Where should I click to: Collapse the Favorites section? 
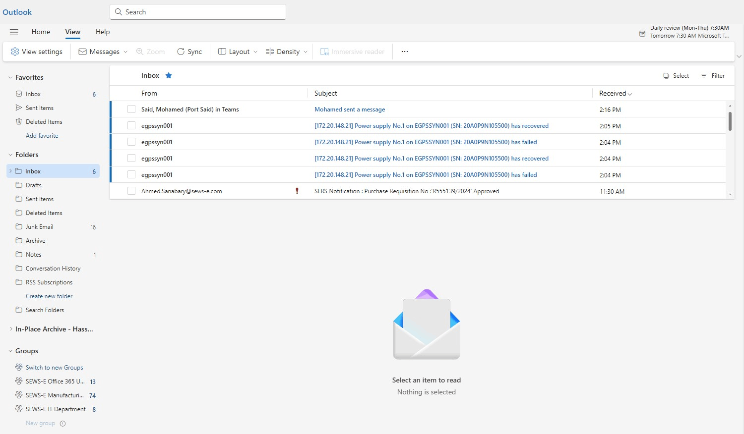click(x=10, y=77)
